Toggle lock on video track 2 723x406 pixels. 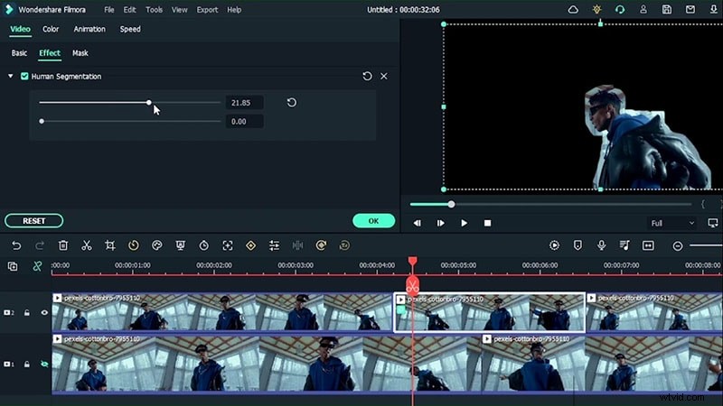coord(27,313)
